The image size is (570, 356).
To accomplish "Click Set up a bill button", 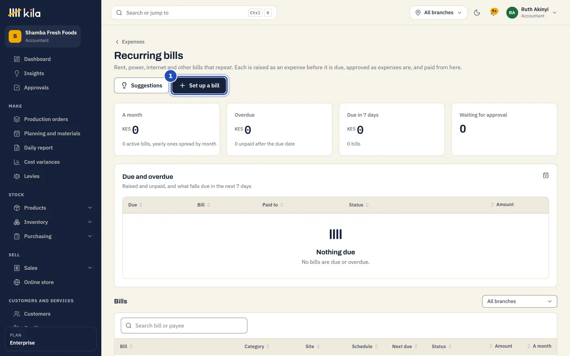I will pyautogui.click(x=199, y=85).
